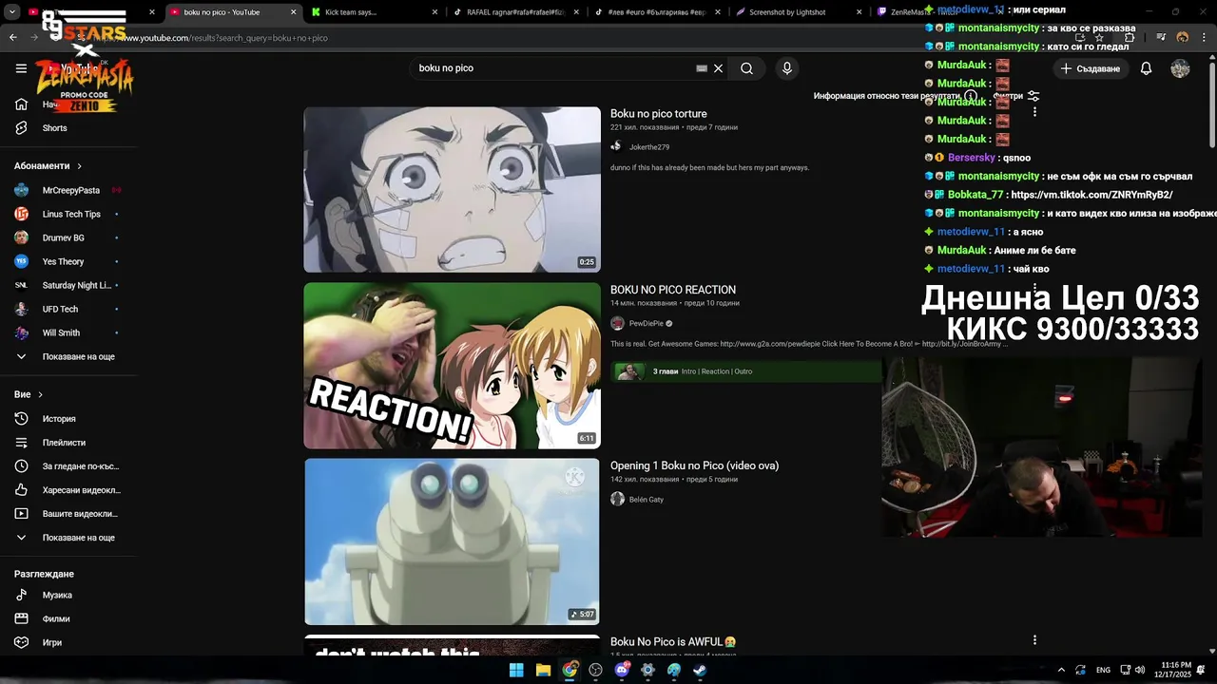Screen dimensions: 1217x684
Task: Open the account avatar menu
Action: click(x=1180, y=68)
